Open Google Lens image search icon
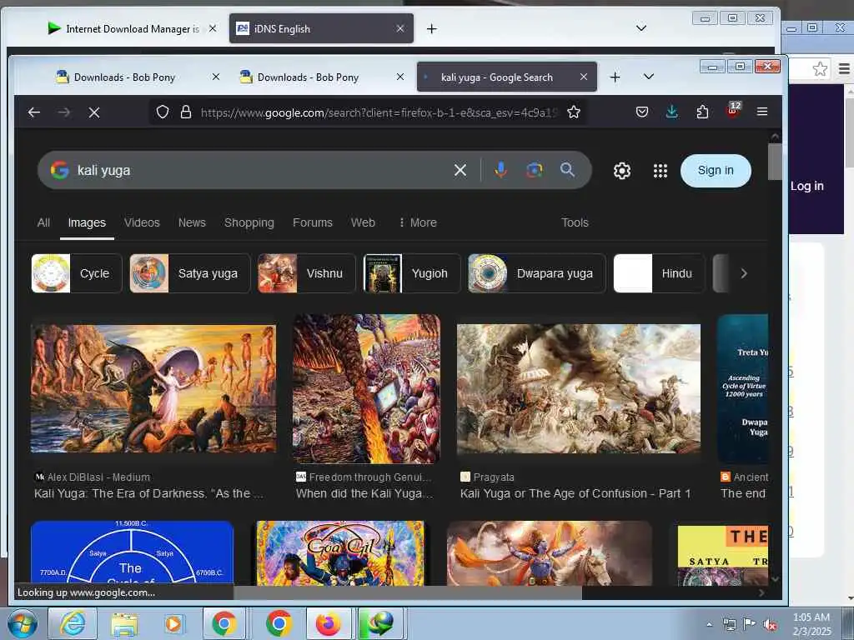 535,170
